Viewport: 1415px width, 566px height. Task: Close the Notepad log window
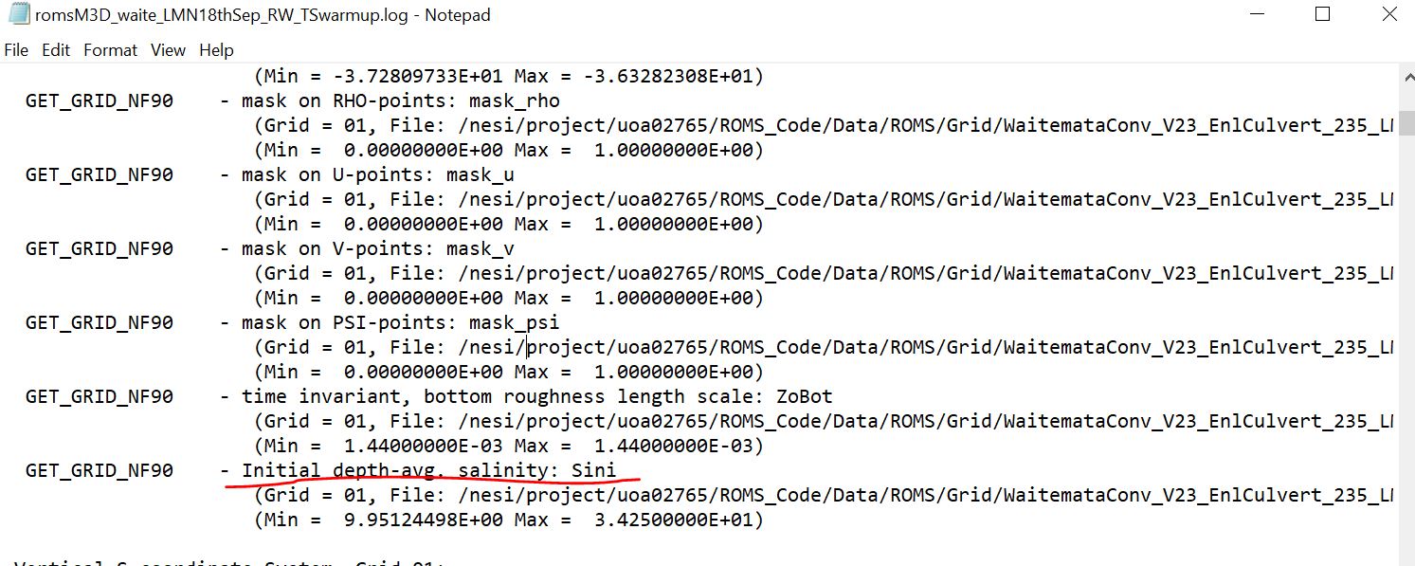pos(1388,15)
